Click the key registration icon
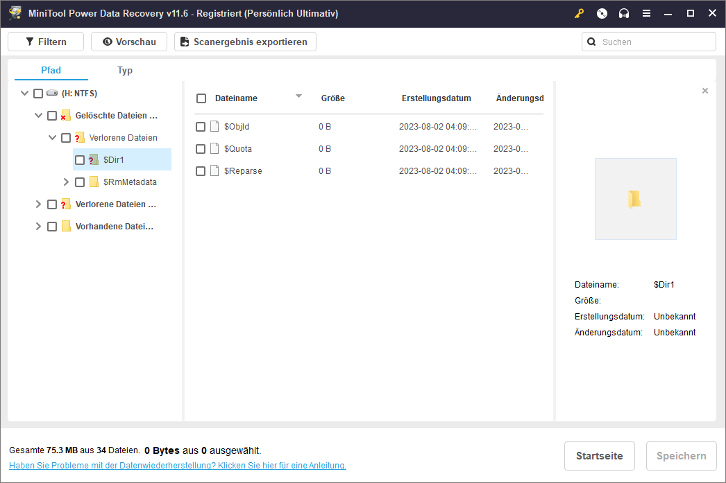The image size is (726, 483). click(x=580, y=14)
